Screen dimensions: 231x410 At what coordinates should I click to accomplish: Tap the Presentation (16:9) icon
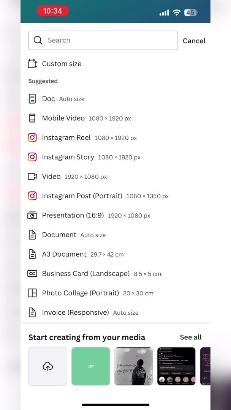pos(33,215)
